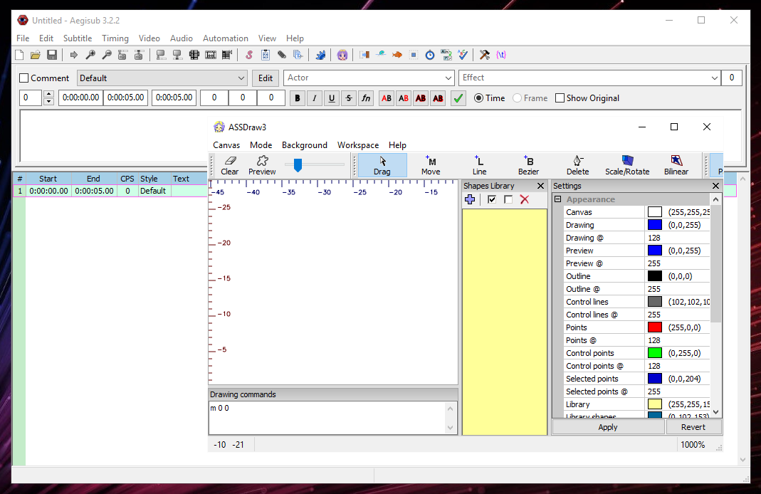
Task: Add shape with Shapes Library plus icon
Action: pyautogui.click(x=470, y=199)
